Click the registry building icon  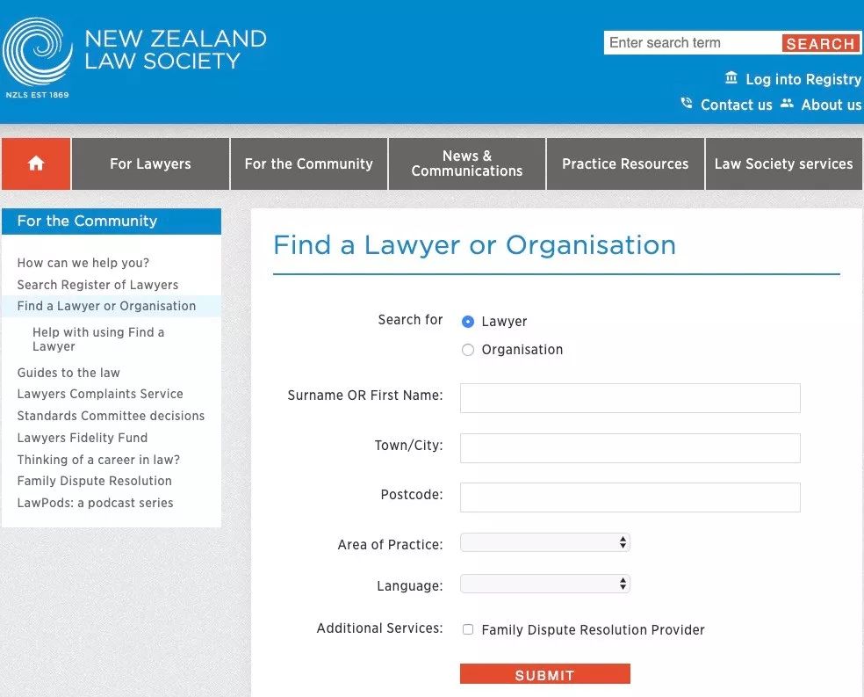tap(731, 77)
